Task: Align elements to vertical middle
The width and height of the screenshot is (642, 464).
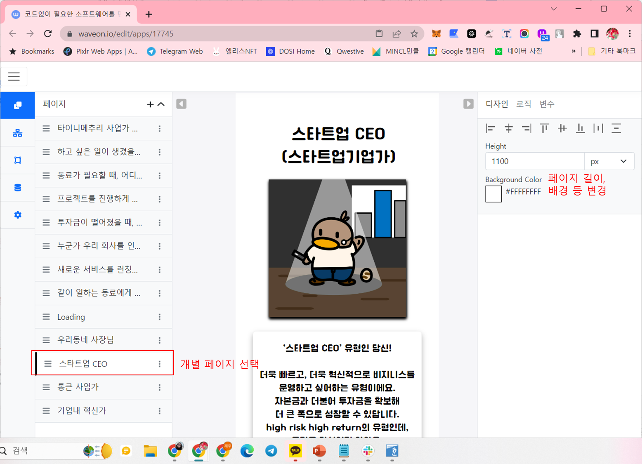Action: pos(562,128)
